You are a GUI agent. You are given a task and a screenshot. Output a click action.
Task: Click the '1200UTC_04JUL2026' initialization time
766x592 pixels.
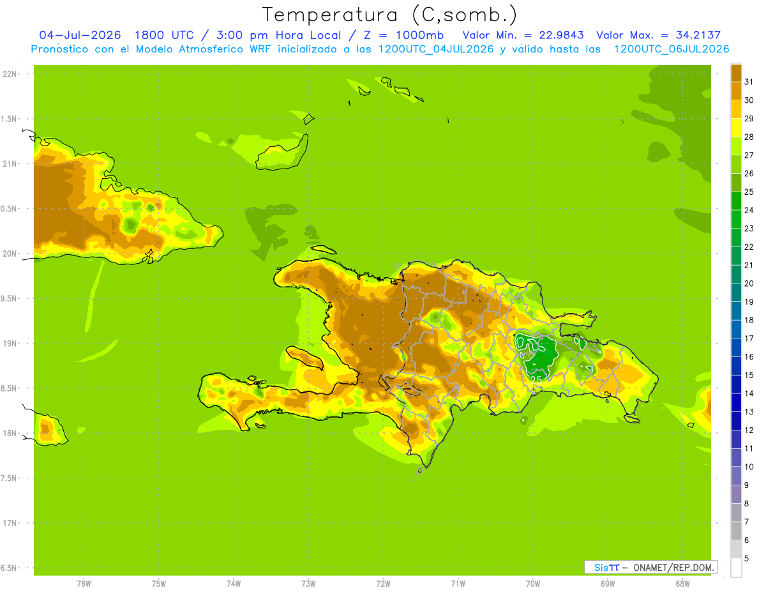[436, 49]
